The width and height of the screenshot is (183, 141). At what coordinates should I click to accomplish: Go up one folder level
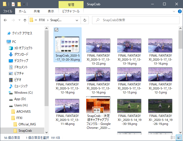coord(25,20)
